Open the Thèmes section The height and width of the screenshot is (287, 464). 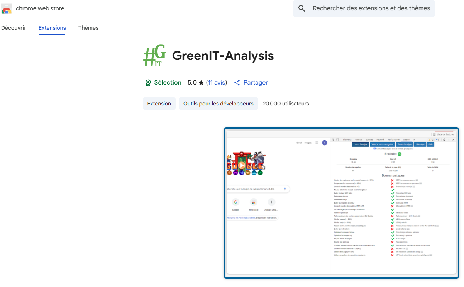[x=88, y=28]
